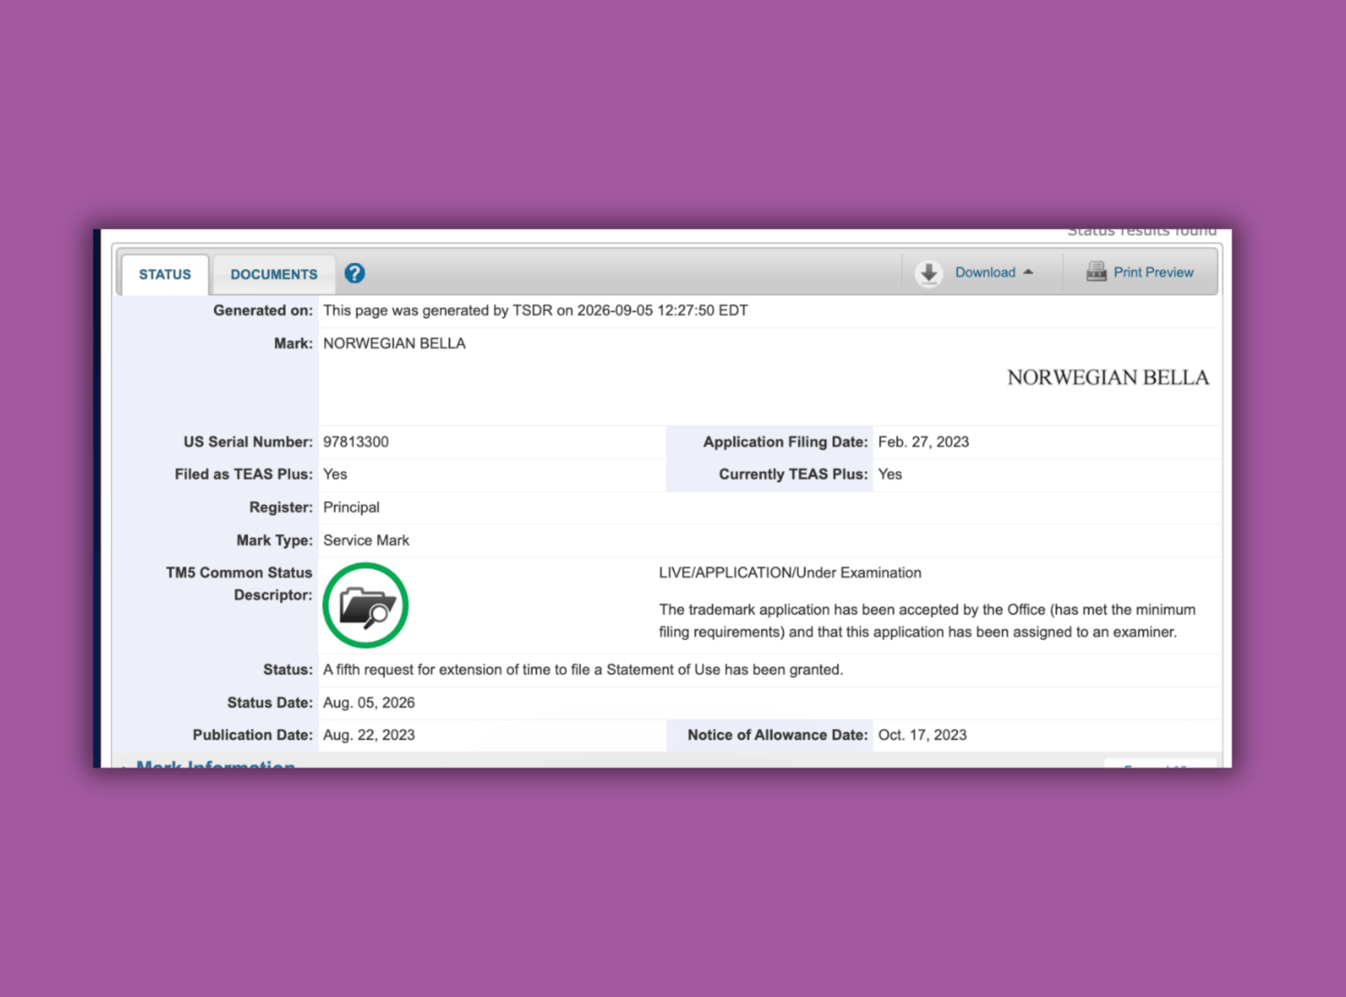Click the Filed as TEAS Plus Yes value
Screen dimensions: 1346x997
click(x=335, y=475)
